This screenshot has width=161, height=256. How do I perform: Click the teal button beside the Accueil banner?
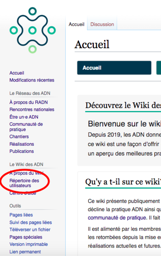pos(159,68)
